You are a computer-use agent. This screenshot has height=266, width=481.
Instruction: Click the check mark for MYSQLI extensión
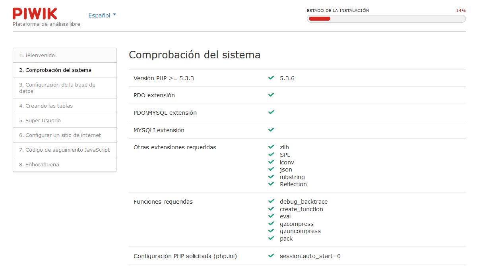coord(271,129)
